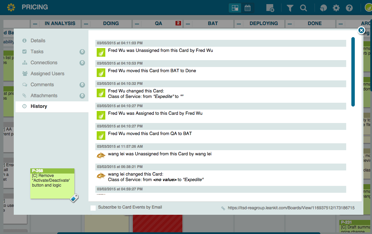Collapse the DEPLOYING lane
This screenshot has width=372, height=234.
click(x=239, y=24)
